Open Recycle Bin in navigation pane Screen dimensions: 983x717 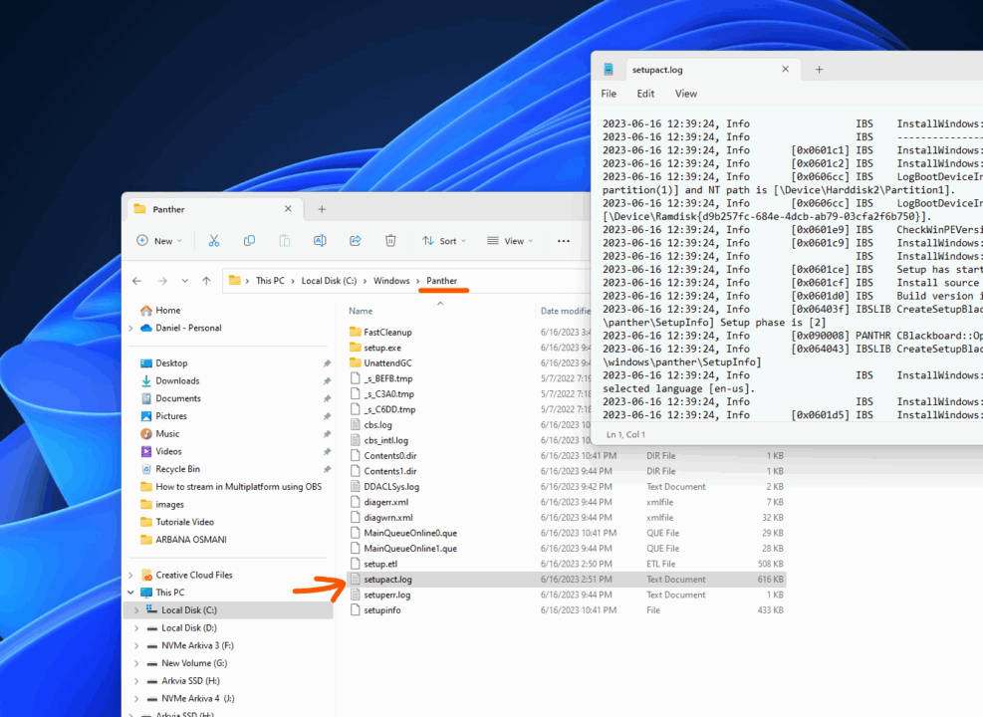click(178, 469)
